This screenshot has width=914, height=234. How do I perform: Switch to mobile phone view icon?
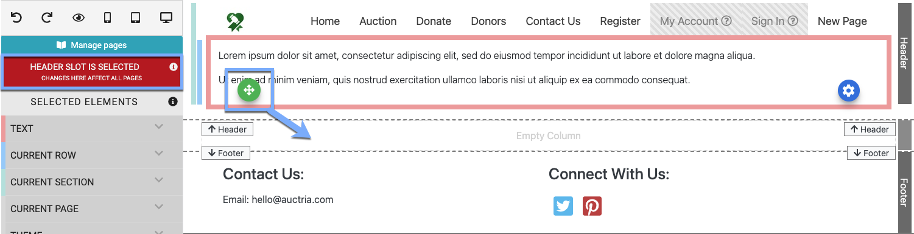[x=108, y=18]
